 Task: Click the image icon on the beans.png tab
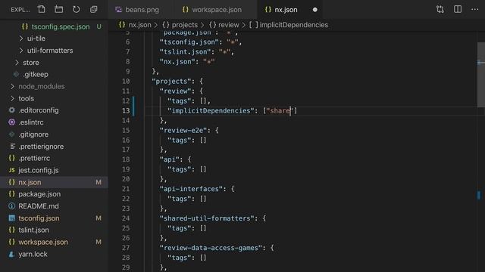point(118,10)
